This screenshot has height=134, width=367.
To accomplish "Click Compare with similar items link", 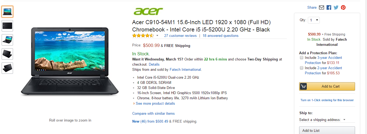I will (x=153, y=113).
